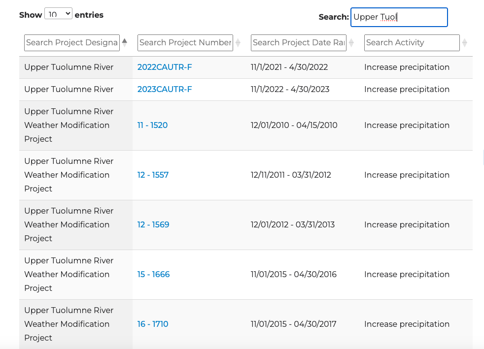
Task: Sort by Activity column arrows
Action: point(465,42)
